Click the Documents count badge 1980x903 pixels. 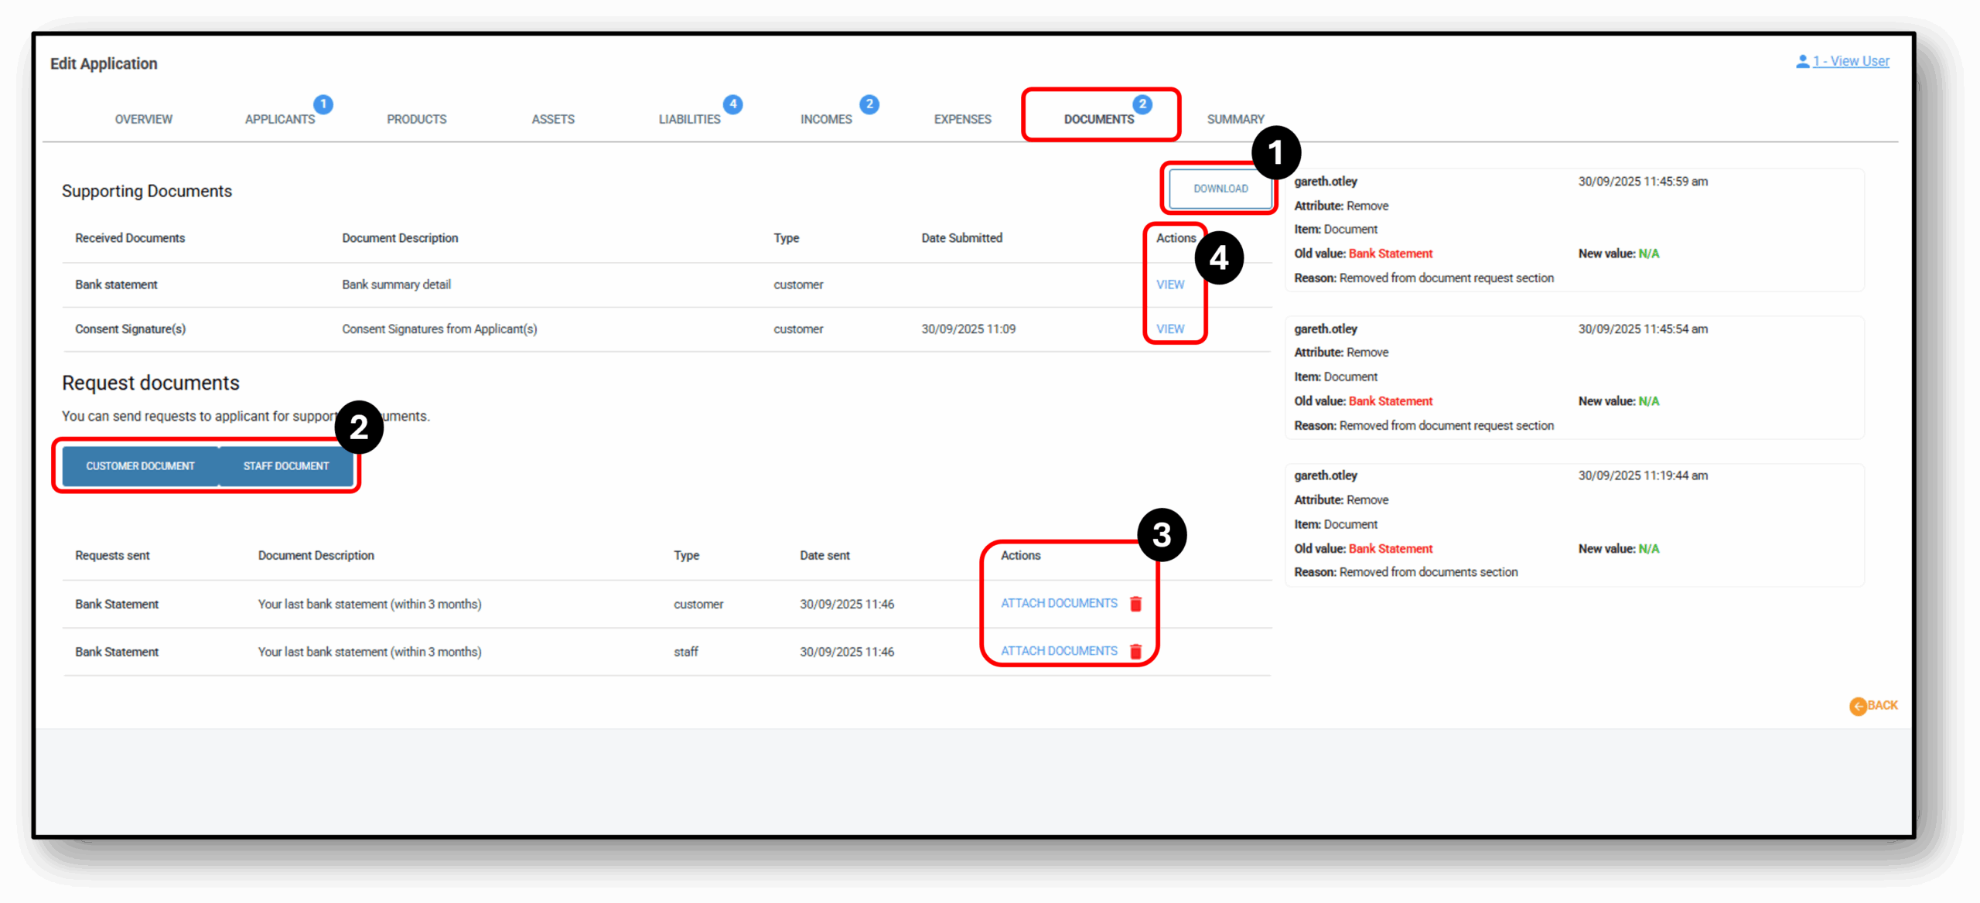pyautogui.click(x=1142, y=104)
